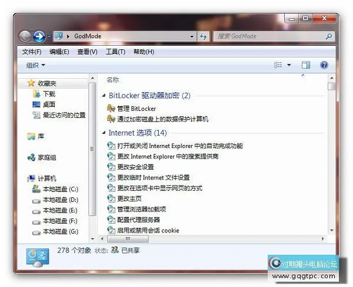353x287 pixels.
Task: Select 本地磁盘 (D:) drive
Action: point(61,200)
